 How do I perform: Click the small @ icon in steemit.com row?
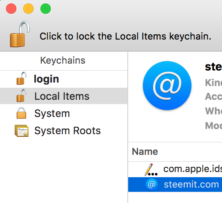(151, 185)
